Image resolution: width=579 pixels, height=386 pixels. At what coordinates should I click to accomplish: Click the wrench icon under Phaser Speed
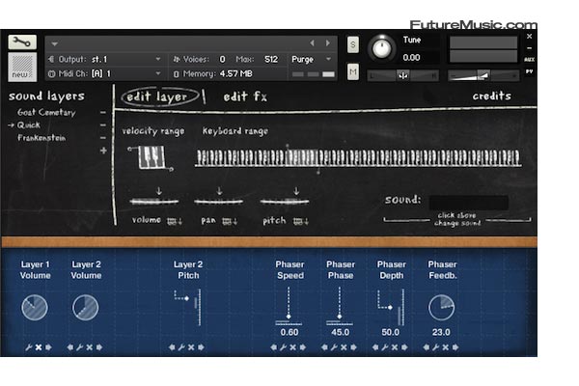click(283, 347)
